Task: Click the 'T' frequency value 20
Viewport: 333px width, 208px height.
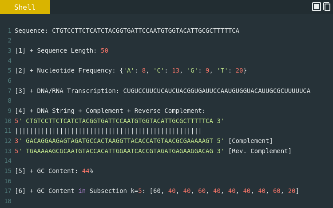Action: [x=239, y=70]
